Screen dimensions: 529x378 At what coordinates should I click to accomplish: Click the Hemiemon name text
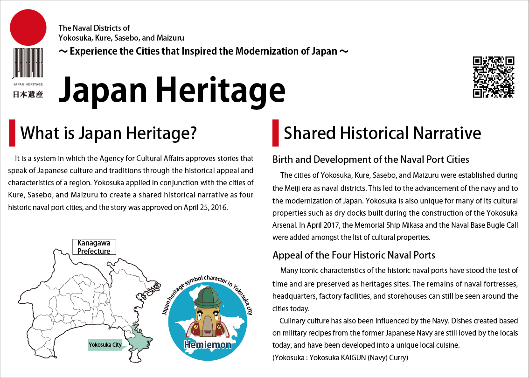tap(209, 345)
